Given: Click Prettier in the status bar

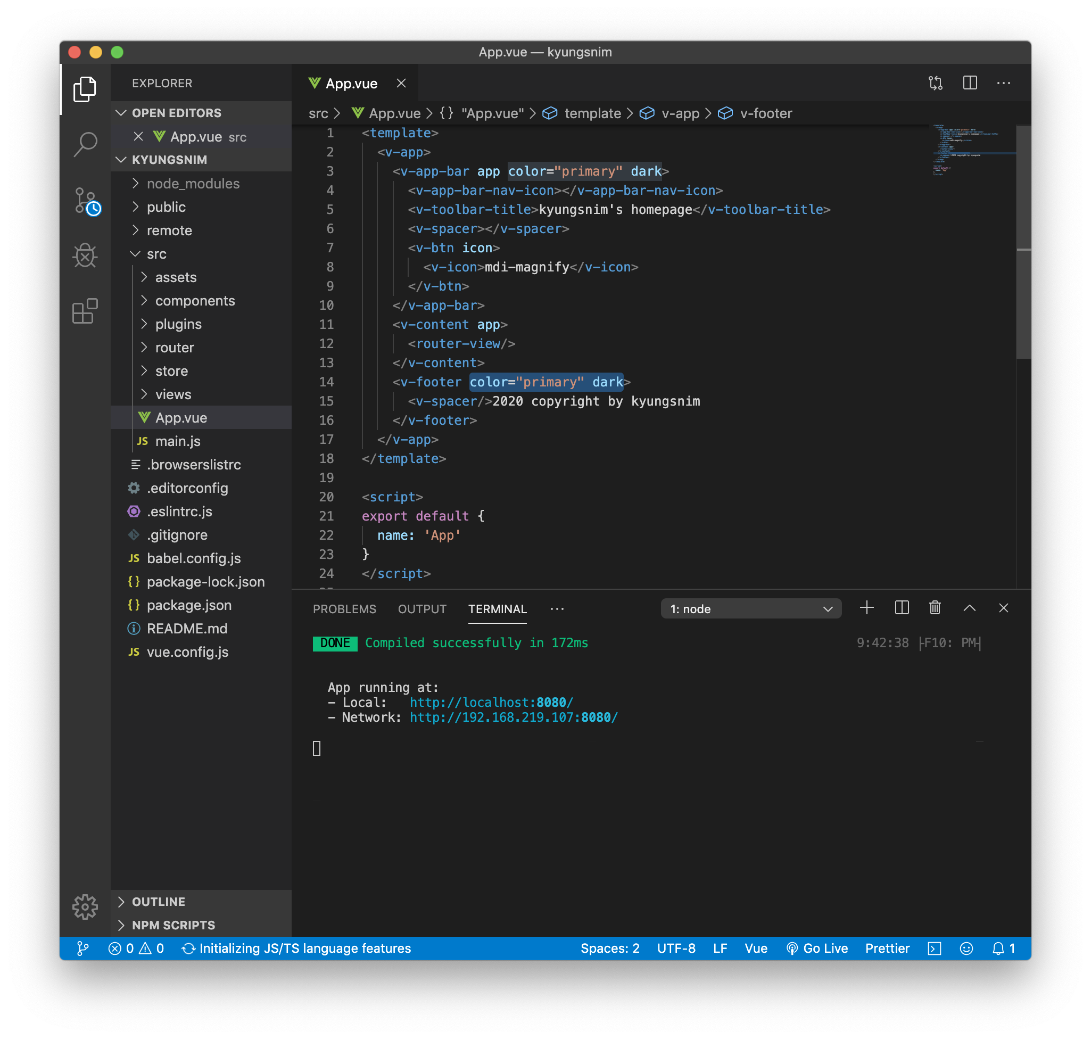Looking at the screenshot, I should (x=887, y=948).
